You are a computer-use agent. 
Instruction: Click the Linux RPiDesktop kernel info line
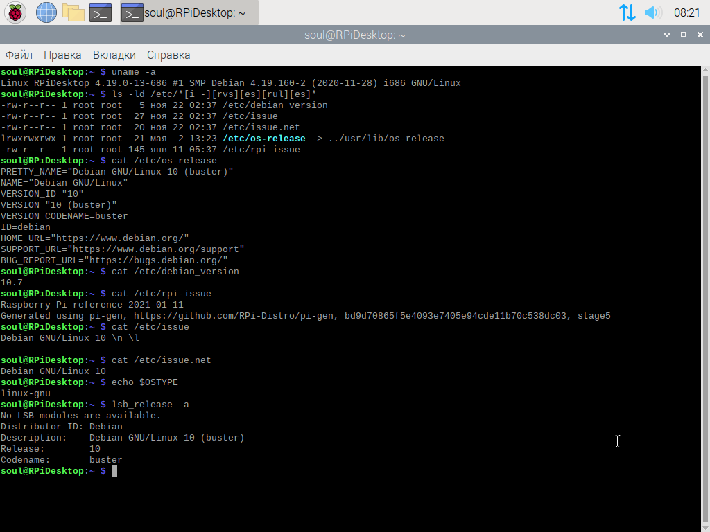coord(230,83)
